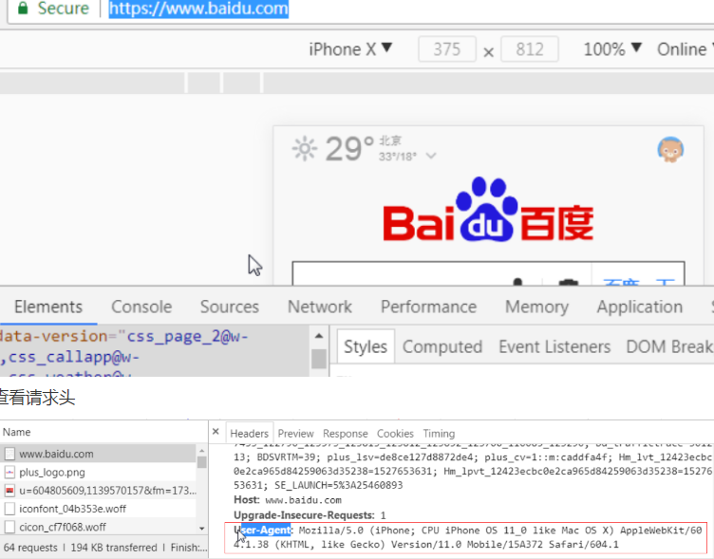Click the data-version attribute code line
714x559 pixels.
(124, 336)
